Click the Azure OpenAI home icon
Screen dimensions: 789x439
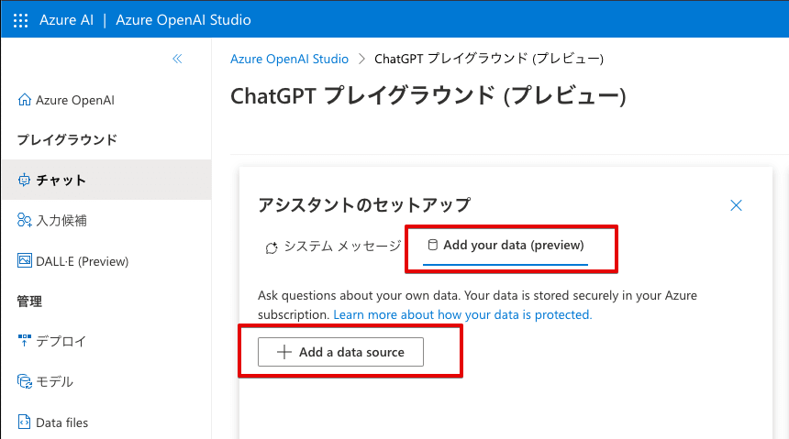click(x=25, y=100)
